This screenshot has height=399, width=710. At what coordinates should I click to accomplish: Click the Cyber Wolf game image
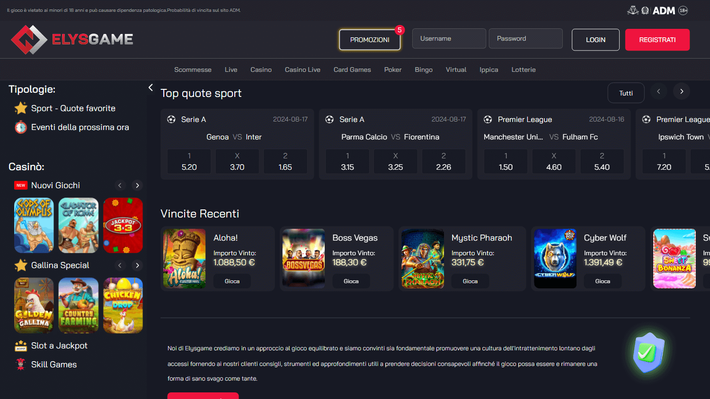click(555, 259)
